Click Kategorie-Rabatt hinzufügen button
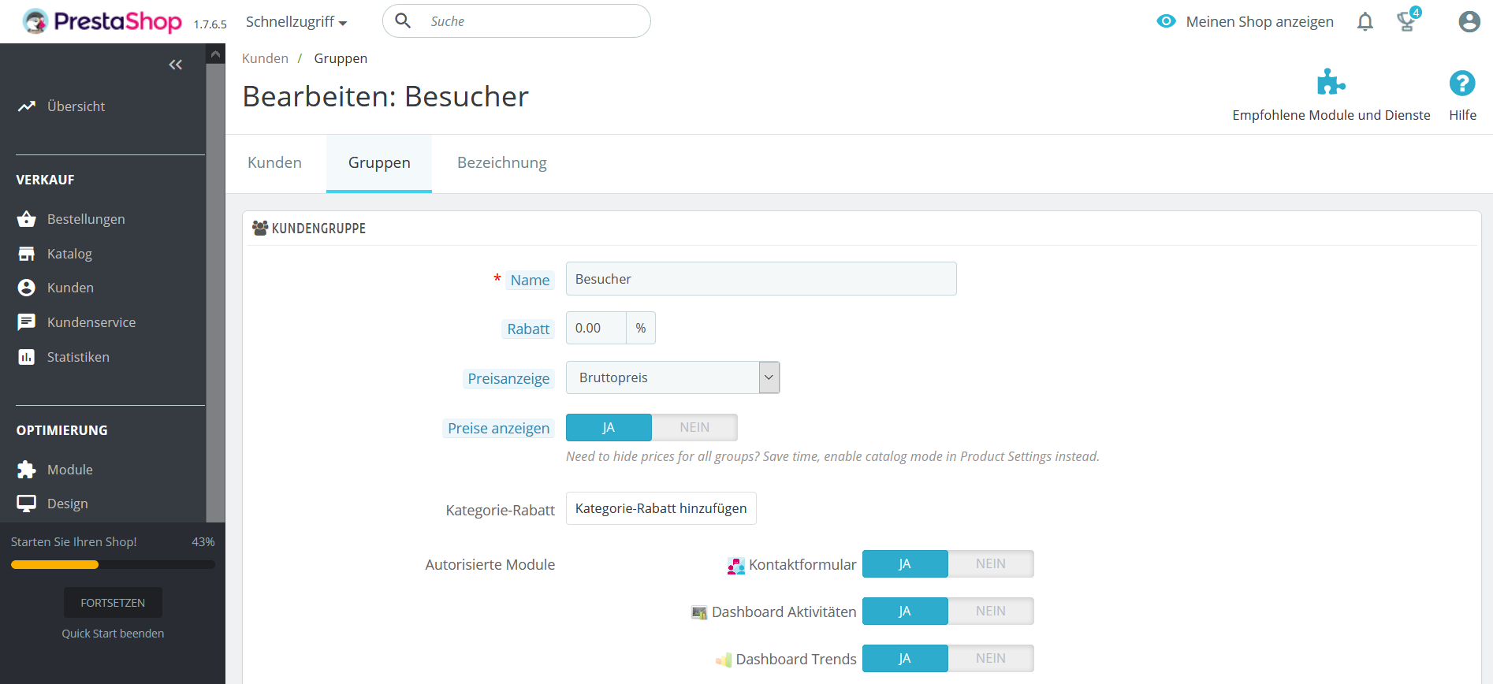The width and height of the screenshot is (1493, 684). [661, 508]
